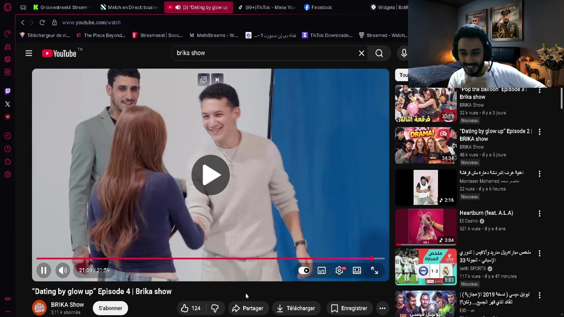
Task: Open BRIKA Show channel avatar
Action: click(40, 308)
